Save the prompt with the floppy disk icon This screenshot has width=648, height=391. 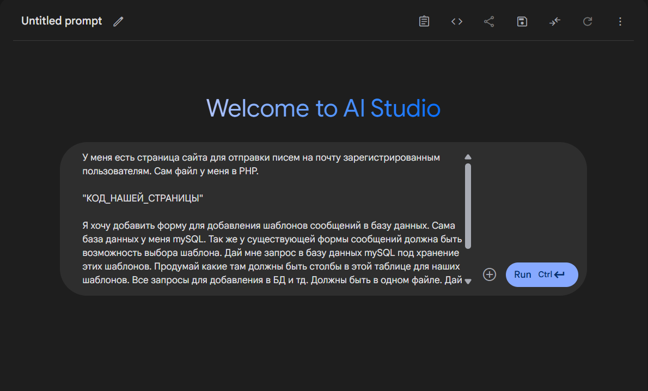(x=522, y=21)
